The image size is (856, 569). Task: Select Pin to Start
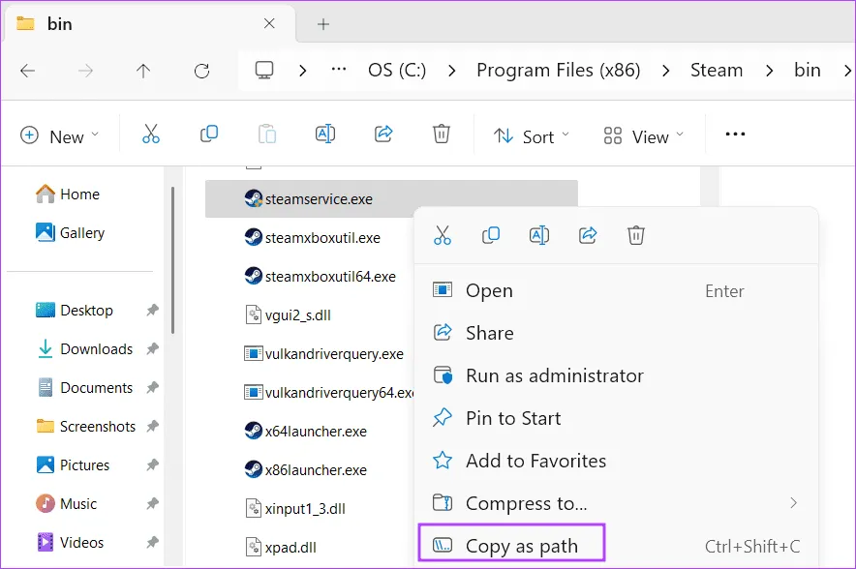tap(616, 418)
